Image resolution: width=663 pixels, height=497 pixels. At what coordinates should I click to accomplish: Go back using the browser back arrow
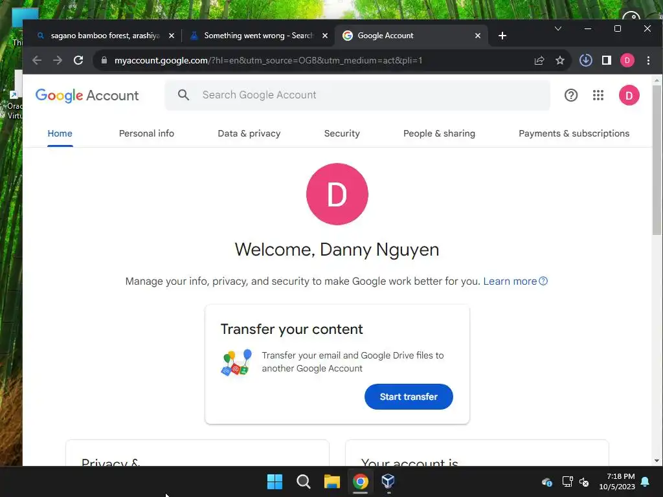pyautogui.click(x=37, y=60)
